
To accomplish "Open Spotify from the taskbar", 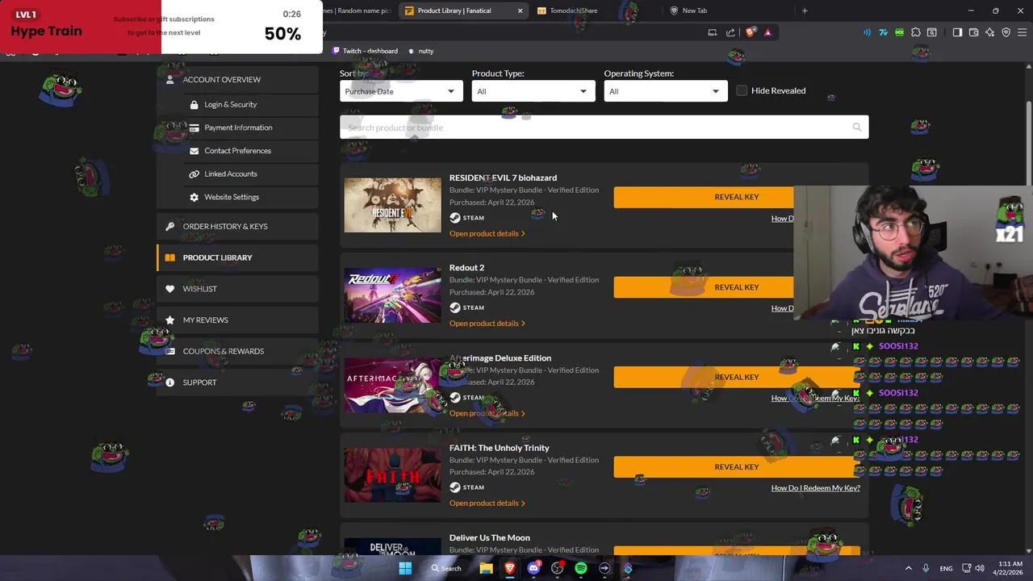I will (x=581, y=568).
